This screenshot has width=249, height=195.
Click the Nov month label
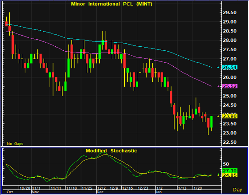click(x=35, y=192)
